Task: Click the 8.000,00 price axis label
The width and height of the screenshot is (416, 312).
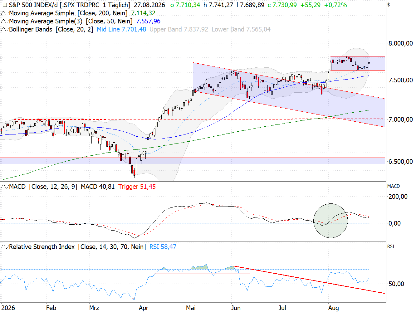Action: pyautogui.click(x=401, y=43)
